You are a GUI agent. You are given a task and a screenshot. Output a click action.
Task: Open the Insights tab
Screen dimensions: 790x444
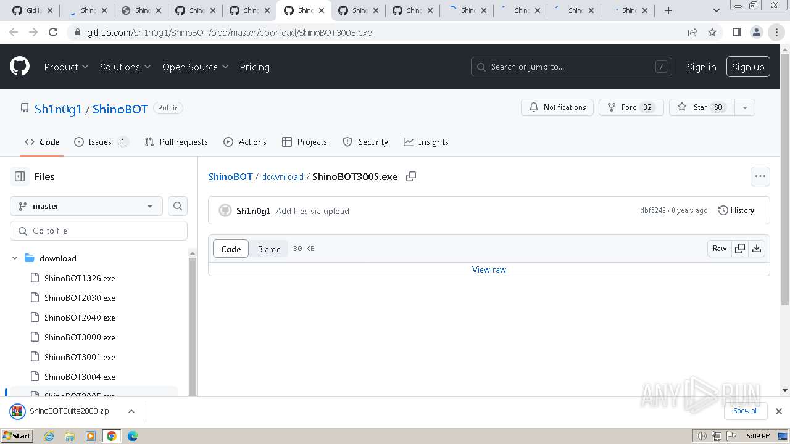click(x=426, y=142)
